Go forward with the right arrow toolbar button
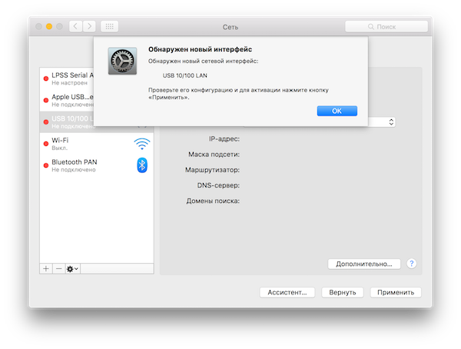Screen dimensions: 461x349 pos(89,26)
